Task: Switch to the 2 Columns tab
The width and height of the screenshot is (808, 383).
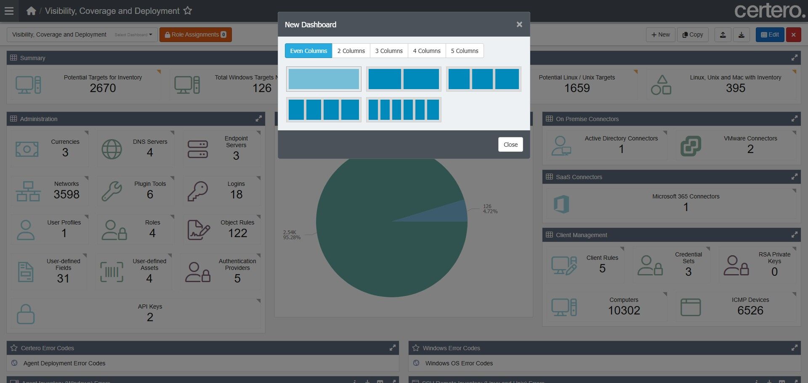Action: tap(351, 51)
